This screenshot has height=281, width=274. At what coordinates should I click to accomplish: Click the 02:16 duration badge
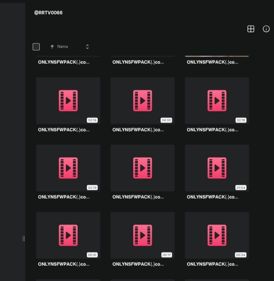pyautogui.click(x=241, y=120)
